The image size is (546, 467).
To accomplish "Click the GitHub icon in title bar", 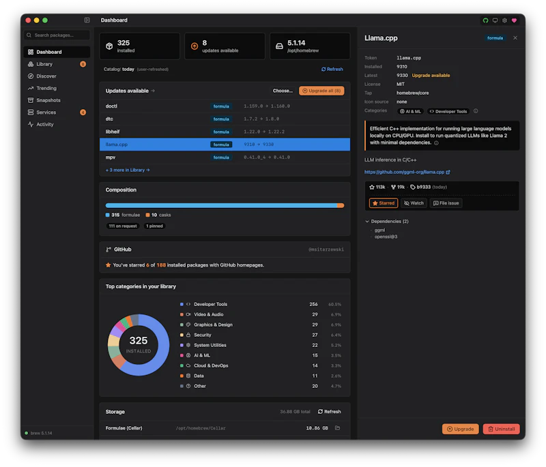I will click(485, 20).
